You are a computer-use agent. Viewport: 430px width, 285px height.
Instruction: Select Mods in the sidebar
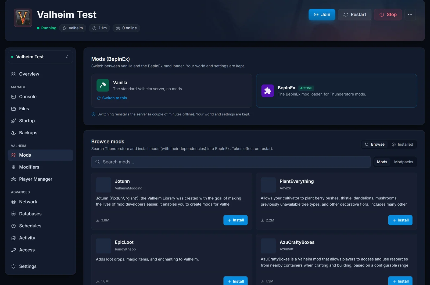click(40, 155)
